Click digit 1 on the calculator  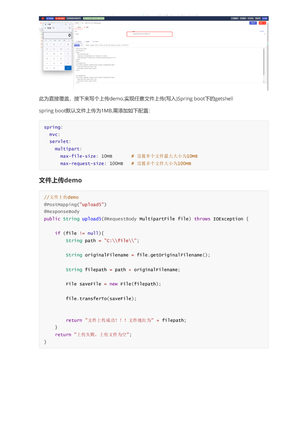click(x=47, y=63)
